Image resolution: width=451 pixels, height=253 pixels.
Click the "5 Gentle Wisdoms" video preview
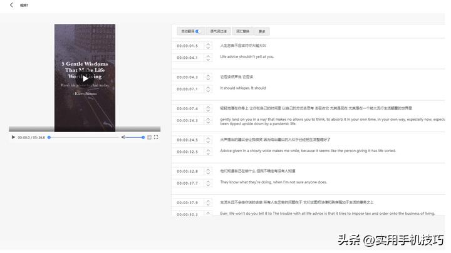click(85, 78)
